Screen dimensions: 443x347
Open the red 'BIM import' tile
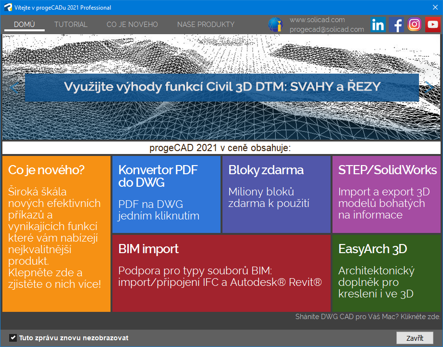pyautogui.click(x=221, y=273)
